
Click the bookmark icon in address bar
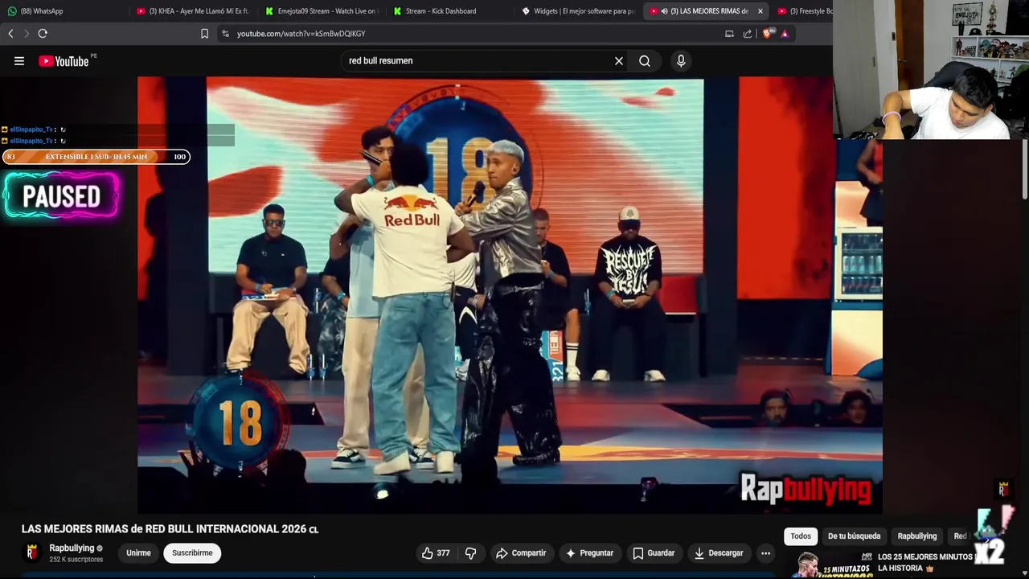click(204, 34)
